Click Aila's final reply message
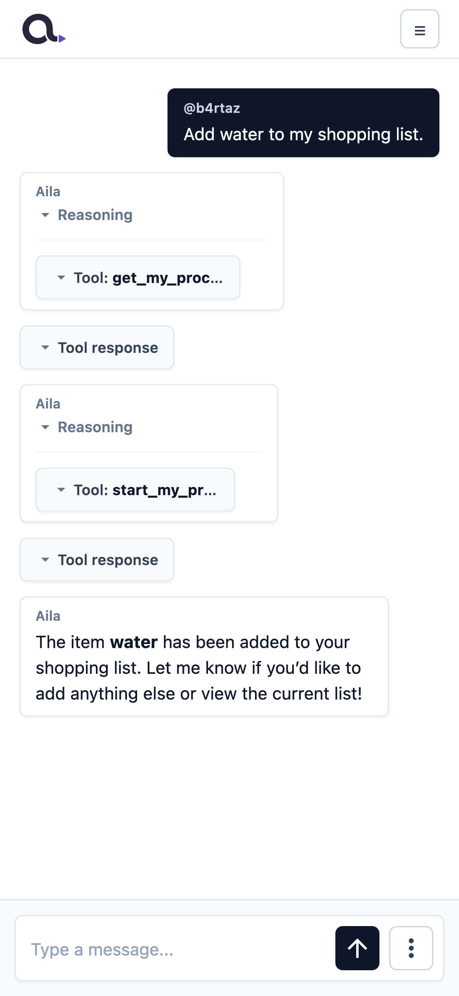 204,657
